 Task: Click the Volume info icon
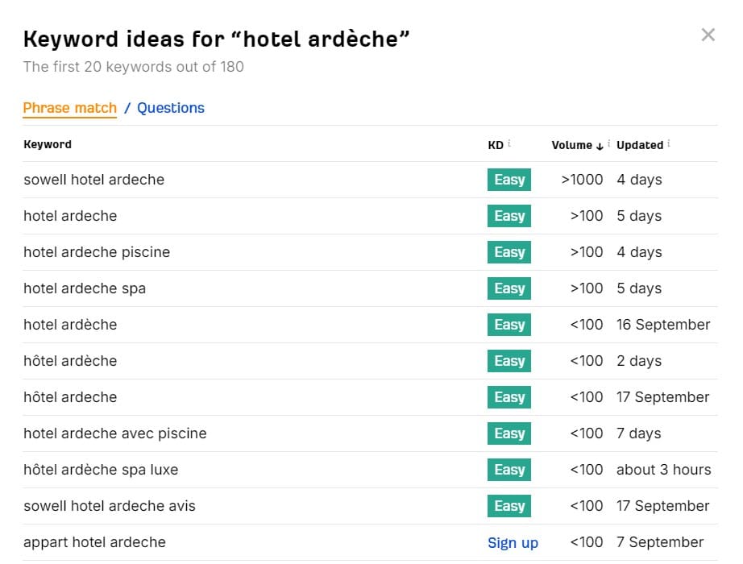pos(609,143)
